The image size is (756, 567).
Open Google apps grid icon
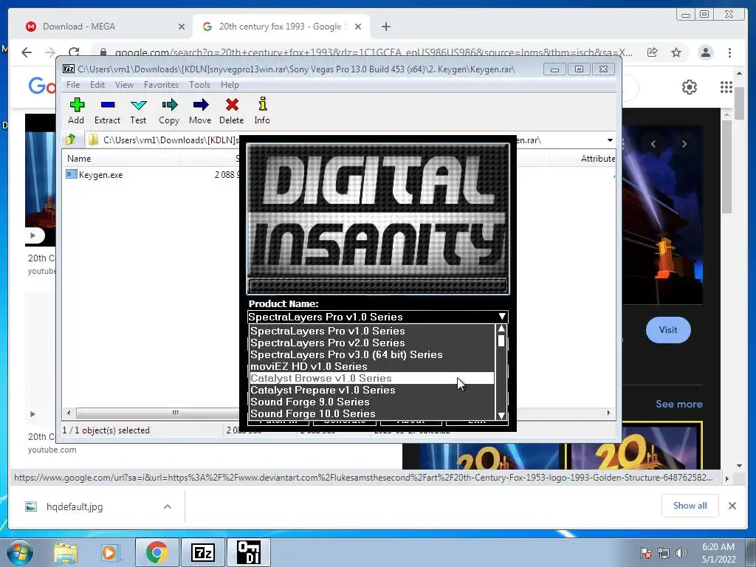click(x=726, y=87)
